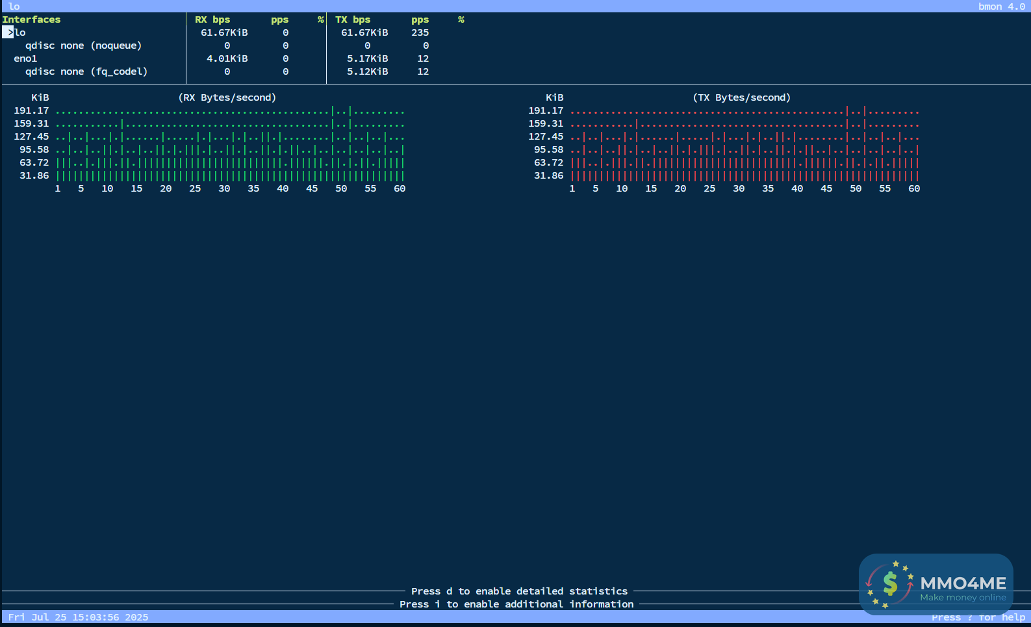Screen dimensions: 1031x627
Task: Select the lo interface row
Action: tap(20, 32)
